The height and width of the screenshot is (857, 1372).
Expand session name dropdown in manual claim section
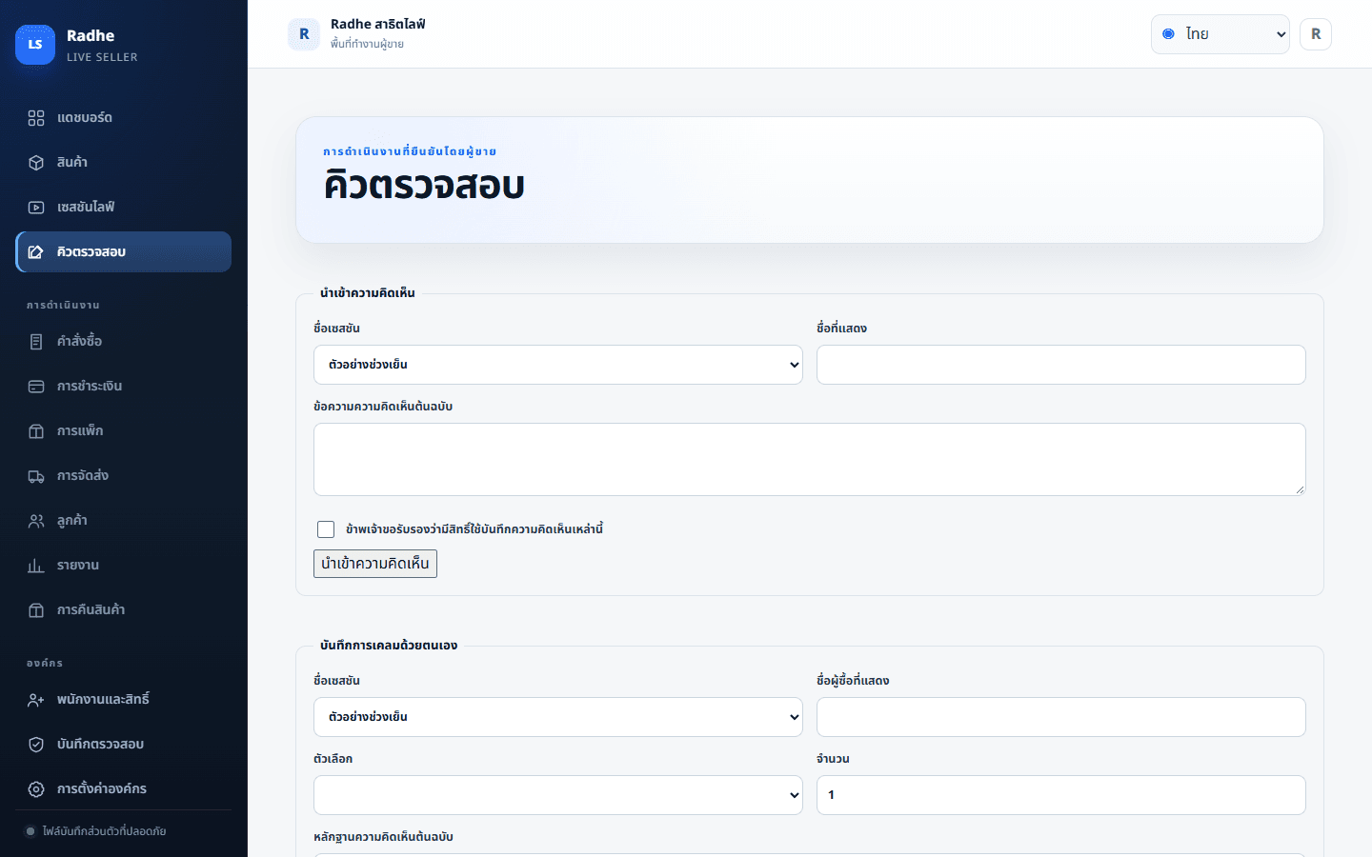tap(558, 717)
